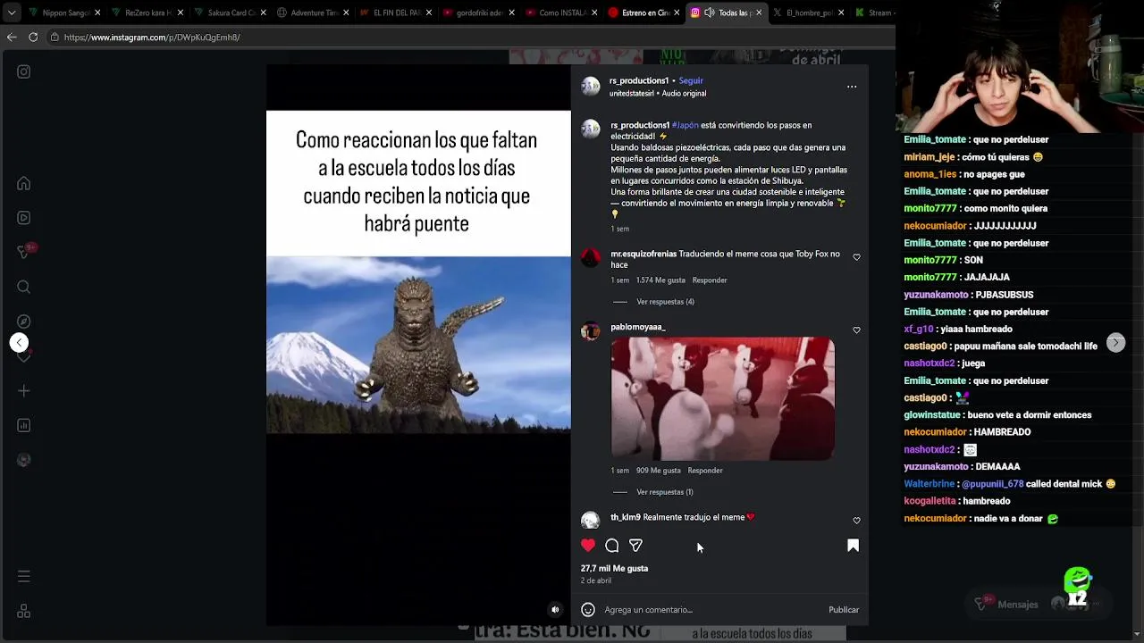This screenshot has width=1144, height=643.
Task: Open the browser tab list dropdown arrow
Action: click(12, 13)
